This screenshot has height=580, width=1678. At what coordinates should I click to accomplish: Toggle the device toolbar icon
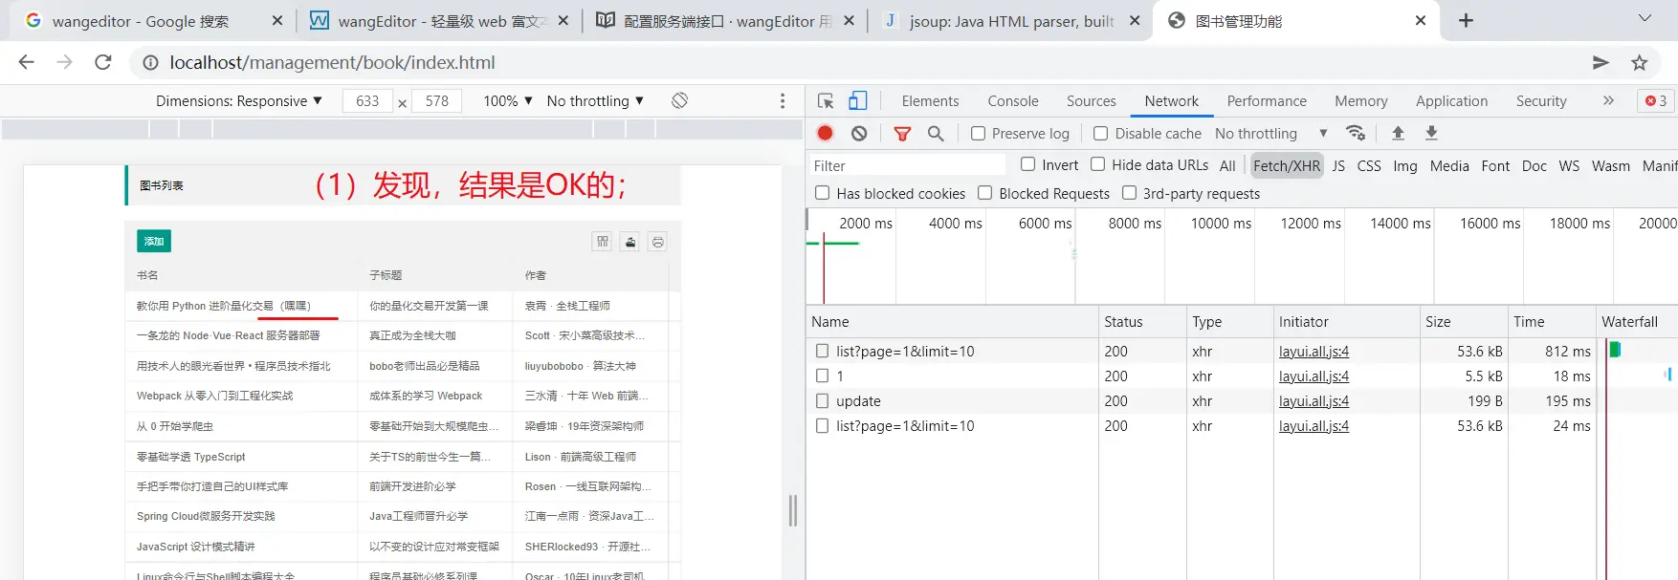[x=858, y=100]
